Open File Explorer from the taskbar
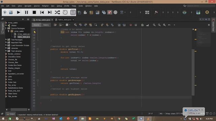The image size is (216, 121). [x=83, y=119]
